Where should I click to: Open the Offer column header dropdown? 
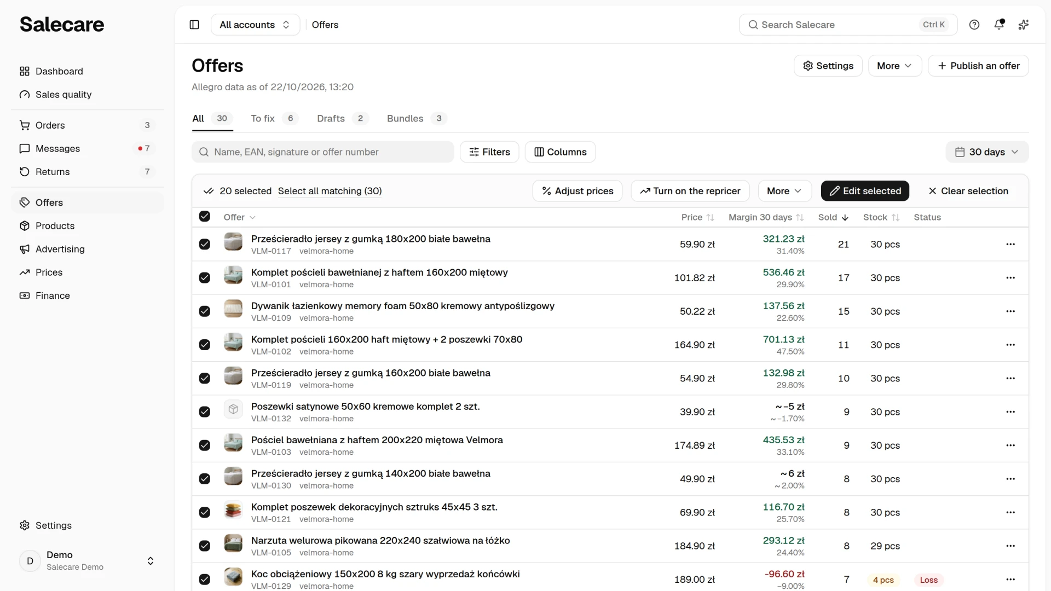coord(240,217)
